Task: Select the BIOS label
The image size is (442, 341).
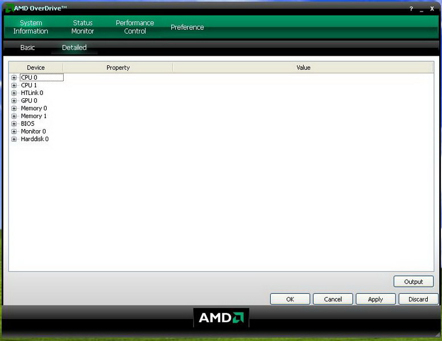Action: pyautogui.click(x=28, y=124)
